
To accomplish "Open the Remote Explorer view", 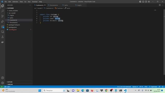I will point(3,32).
